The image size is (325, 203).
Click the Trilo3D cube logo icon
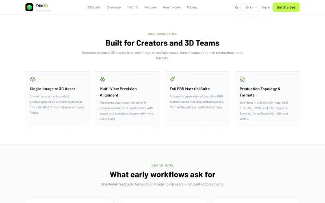(29, 7)
